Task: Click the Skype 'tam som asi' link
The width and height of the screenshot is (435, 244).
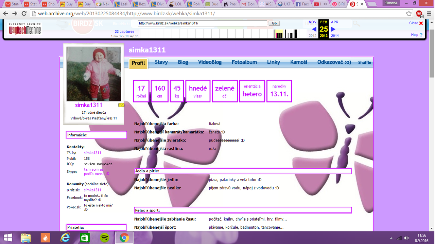Action: click(x=97, y=172)
